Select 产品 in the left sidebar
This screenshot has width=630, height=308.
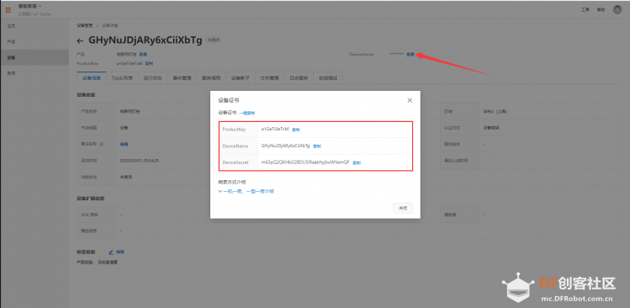click(x=34, y=42)
